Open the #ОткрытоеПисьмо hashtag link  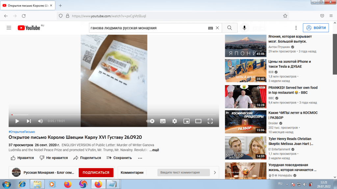22,131
